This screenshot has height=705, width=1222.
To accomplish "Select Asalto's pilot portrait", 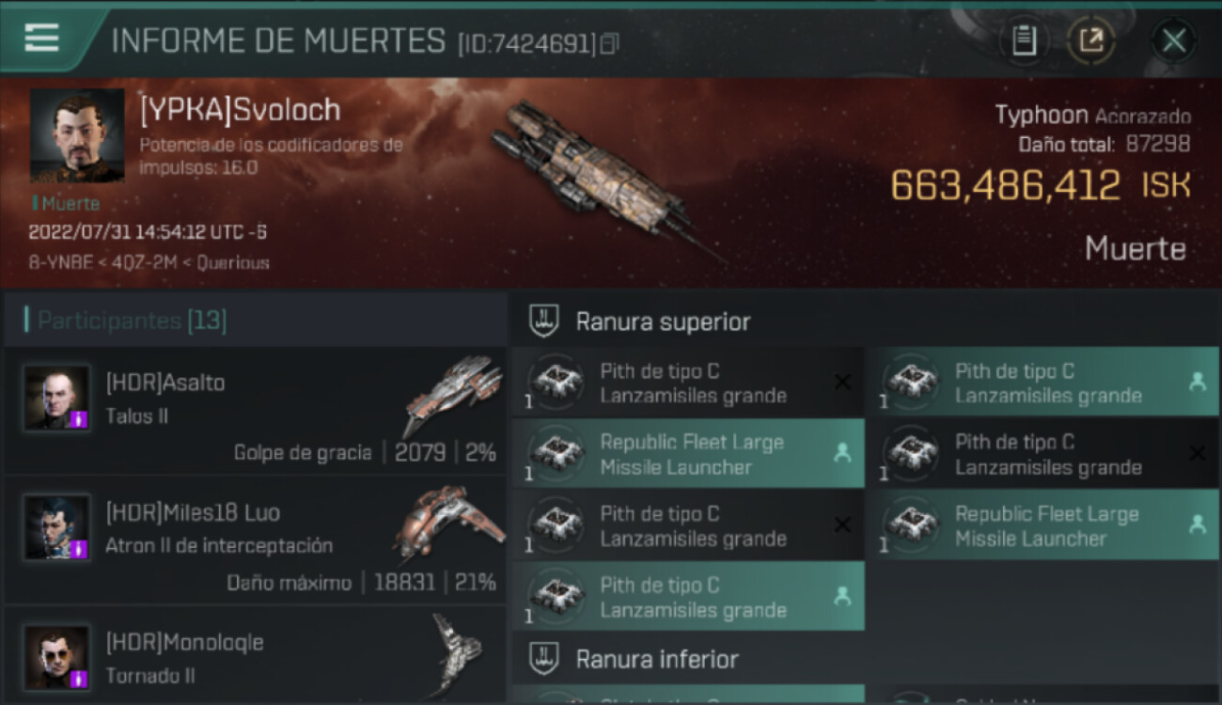I will point(57,398).
